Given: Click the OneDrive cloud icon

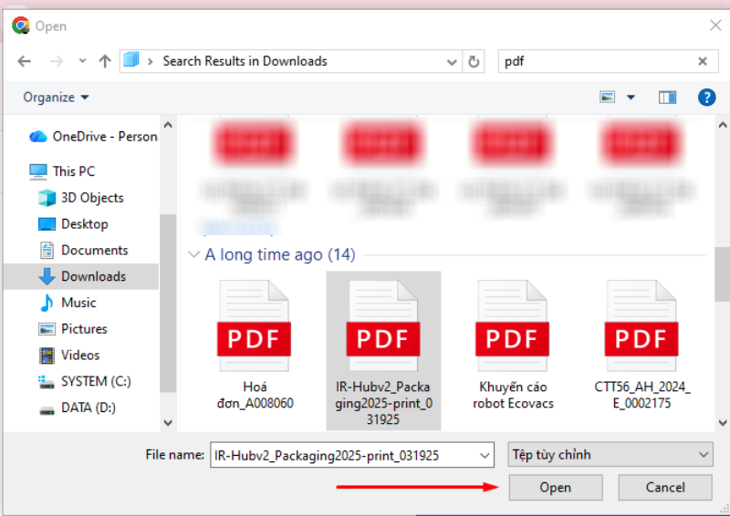Looking at the screenshot, I should (38, 137).
